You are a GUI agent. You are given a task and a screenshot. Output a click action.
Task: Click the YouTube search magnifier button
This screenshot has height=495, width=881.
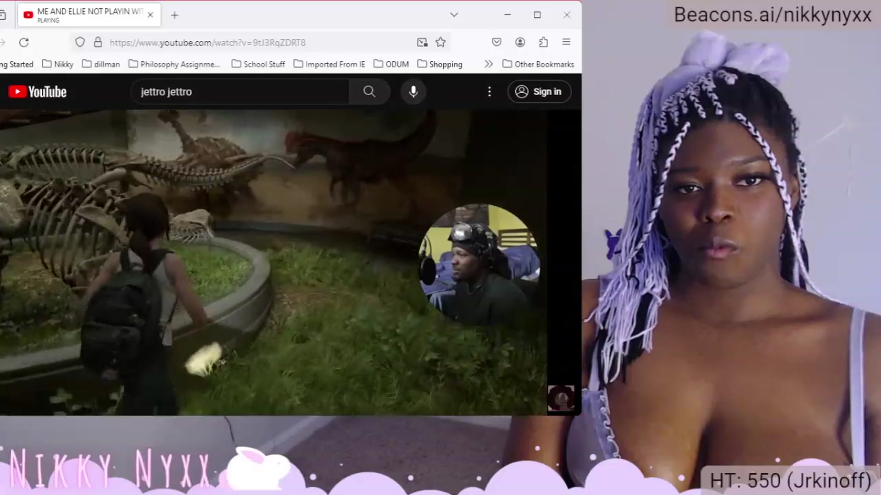coord(369,92)
